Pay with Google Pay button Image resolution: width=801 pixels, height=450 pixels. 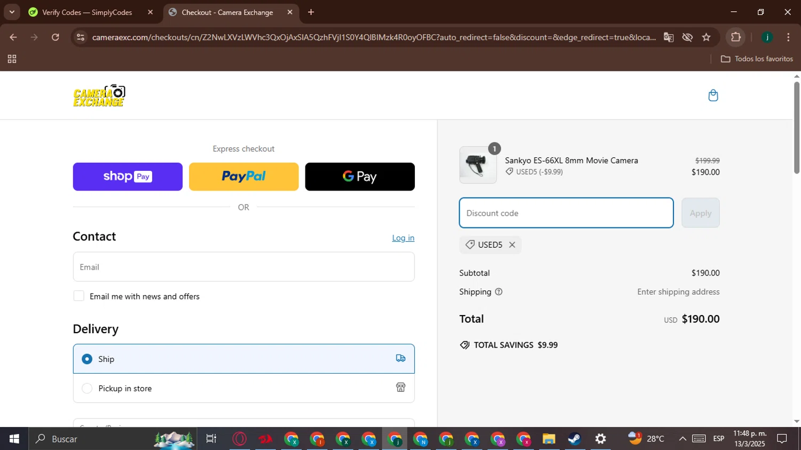pos(360,177)
